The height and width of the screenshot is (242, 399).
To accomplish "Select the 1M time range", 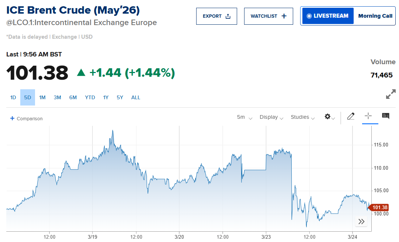I will point(42,97).
